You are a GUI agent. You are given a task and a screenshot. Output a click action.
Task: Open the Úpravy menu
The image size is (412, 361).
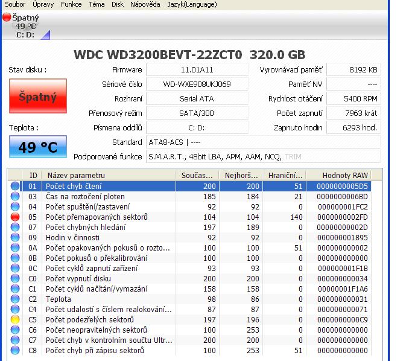[43, 4]
